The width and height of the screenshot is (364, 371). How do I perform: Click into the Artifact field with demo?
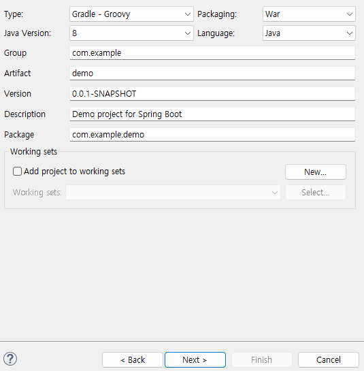pyautogui.click(x=212, y=74)
